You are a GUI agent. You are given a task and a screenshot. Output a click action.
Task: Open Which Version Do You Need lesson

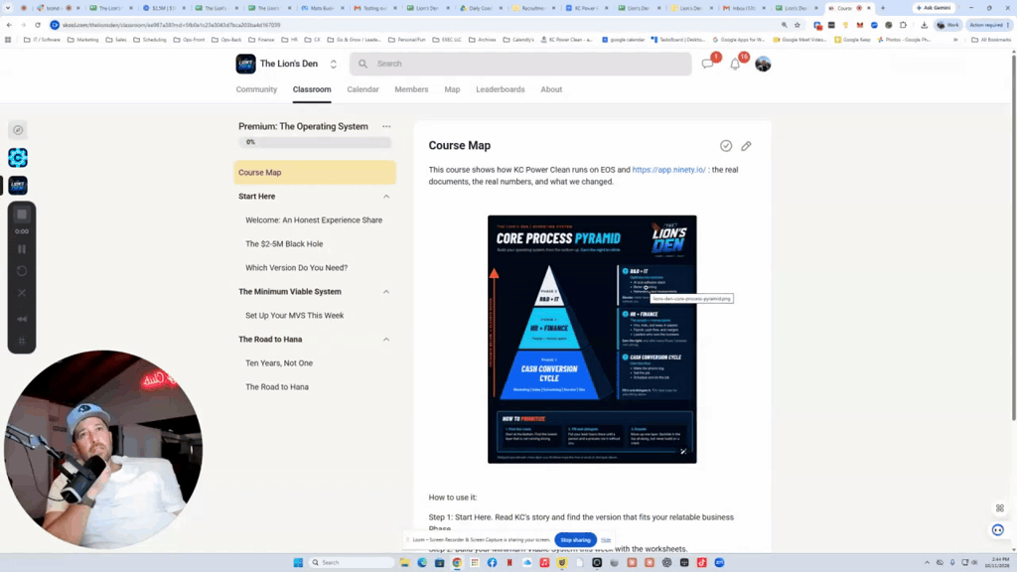296,268
